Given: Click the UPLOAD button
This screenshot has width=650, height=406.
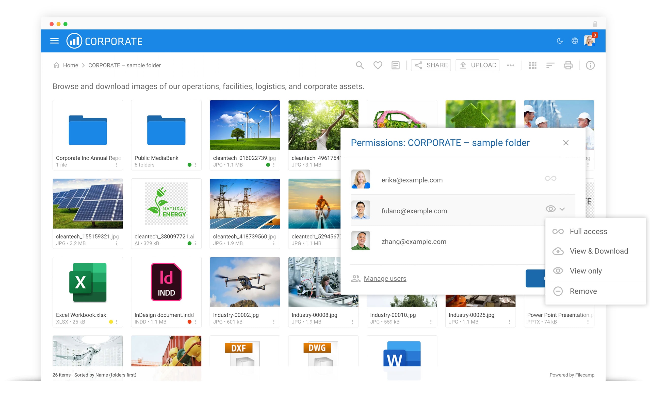Looking at the screenshot, I should pyautogui.click(x=477, y=65).
